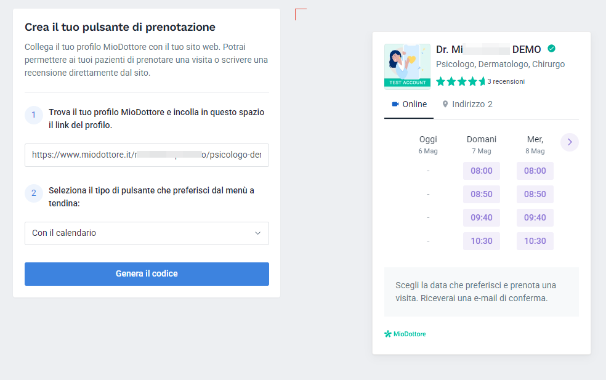Book the 08:50 slot under Mer, 8 Mag
The height and width of the screenshot is (380, 606).
click(x=535, y=194)
